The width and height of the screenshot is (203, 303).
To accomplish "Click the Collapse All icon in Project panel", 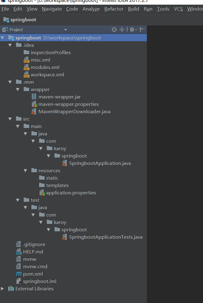I will click(122, 30).
